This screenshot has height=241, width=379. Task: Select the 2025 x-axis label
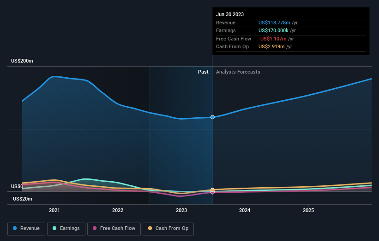tap(308, 210)
